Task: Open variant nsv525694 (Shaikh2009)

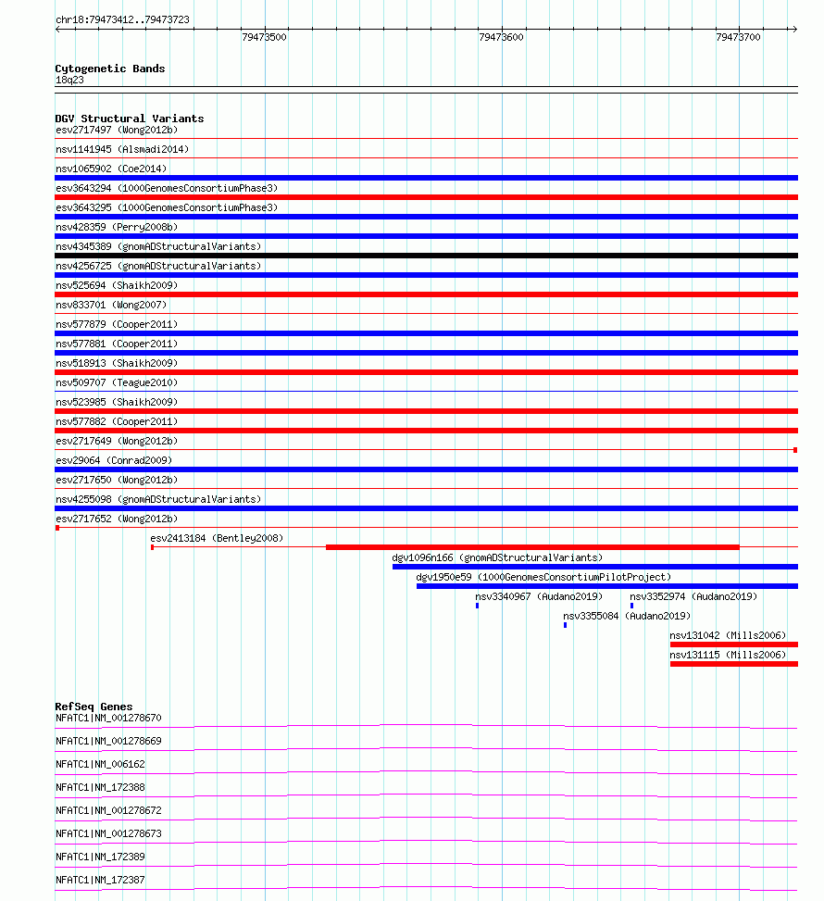Action: pos(117,285)
